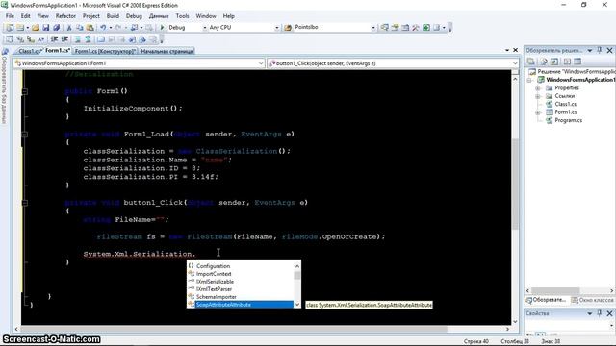Click the Start Page green toolbar icon
This screenshot has height=346, width=616.
point(426,28)
